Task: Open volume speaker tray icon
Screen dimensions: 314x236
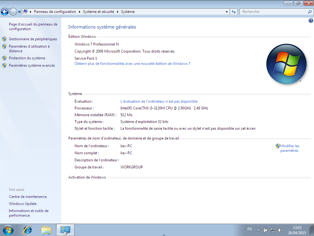Action: coord(280,230)
